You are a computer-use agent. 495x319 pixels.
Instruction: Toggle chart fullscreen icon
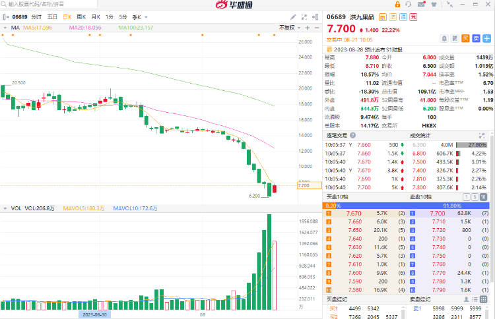[x=304, y=17]
